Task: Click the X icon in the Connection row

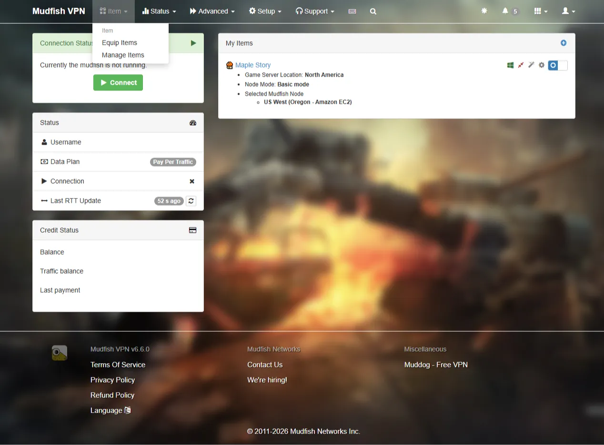Action: [192, 181]
